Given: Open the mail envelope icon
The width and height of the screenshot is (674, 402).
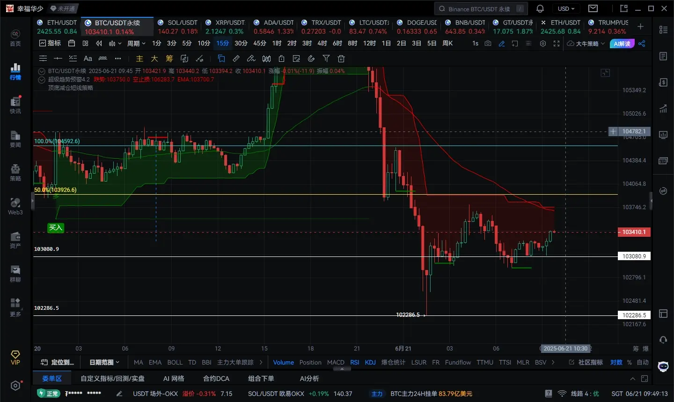Looking at the screenshot, I should click(x=593, y=8).
